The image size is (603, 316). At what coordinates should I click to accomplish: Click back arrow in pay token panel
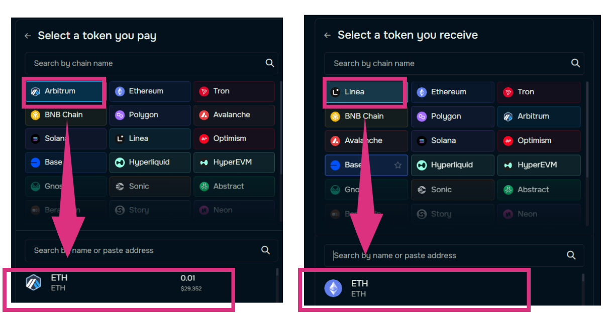(x=28, y=36)
